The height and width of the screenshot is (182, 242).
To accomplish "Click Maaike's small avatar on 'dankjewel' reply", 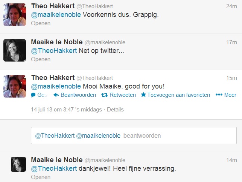I will [18, 164].
